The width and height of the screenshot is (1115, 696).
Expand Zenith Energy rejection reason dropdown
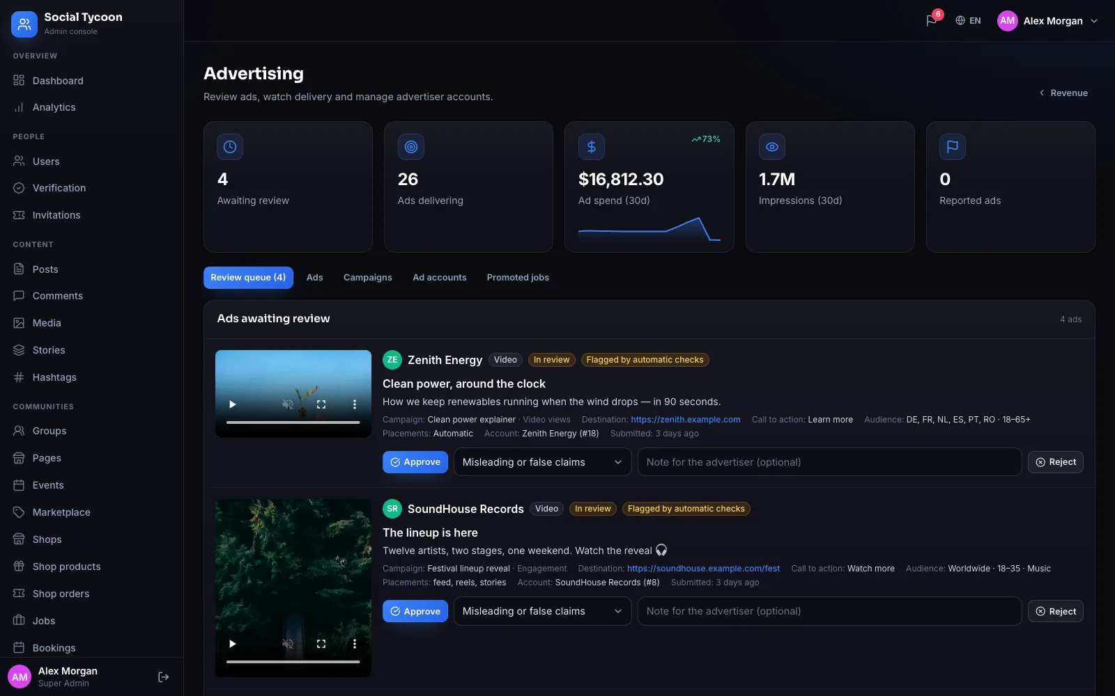tap(542, 462)
